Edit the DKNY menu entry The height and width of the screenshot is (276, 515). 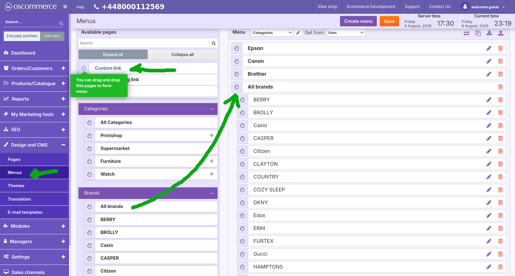(x=489, y=203)
